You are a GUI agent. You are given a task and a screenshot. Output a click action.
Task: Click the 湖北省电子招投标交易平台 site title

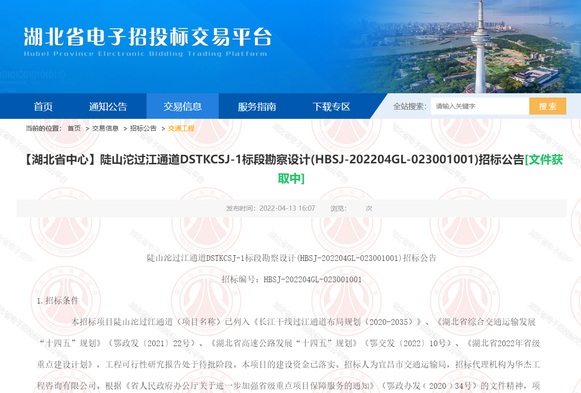click(x=148, y=36)
